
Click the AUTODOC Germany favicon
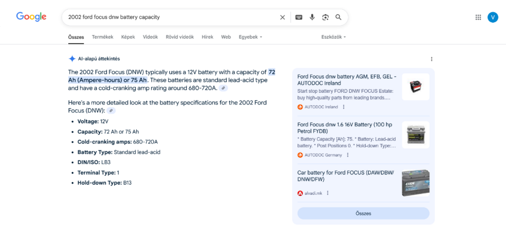point(300,155)
